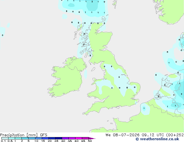Select the violet legend swatch between 35 and 40
The height and width of the screenshot is (142, 184).
[72, 138]
